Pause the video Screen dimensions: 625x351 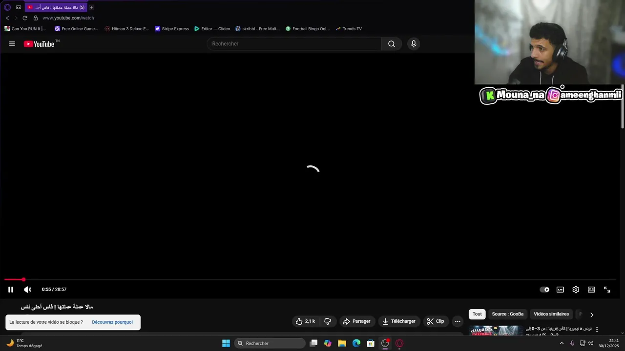[x=11, y=290]
